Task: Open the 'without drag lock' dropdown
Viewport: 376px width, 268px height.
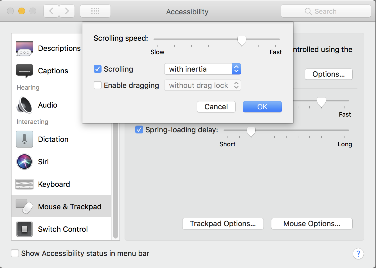Action: [x=202, y=85]
